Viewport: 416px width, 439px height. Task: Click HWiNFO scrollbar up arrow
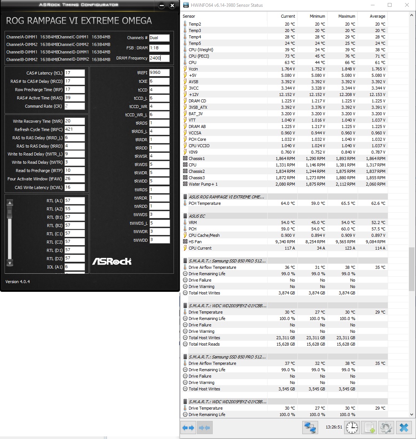[x=411, y=15]
